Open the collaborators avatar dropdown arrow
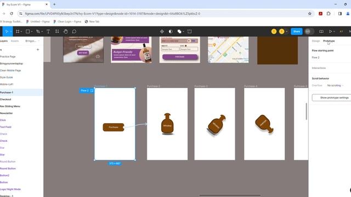This screenshot has height=197, width=351. tap(286, 32)
